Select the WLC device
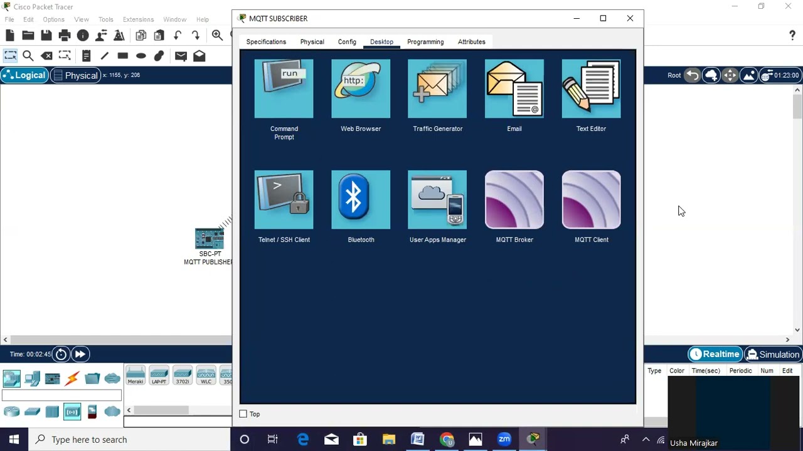This screenshot has width=803, height=451. (x=206, y=375)
